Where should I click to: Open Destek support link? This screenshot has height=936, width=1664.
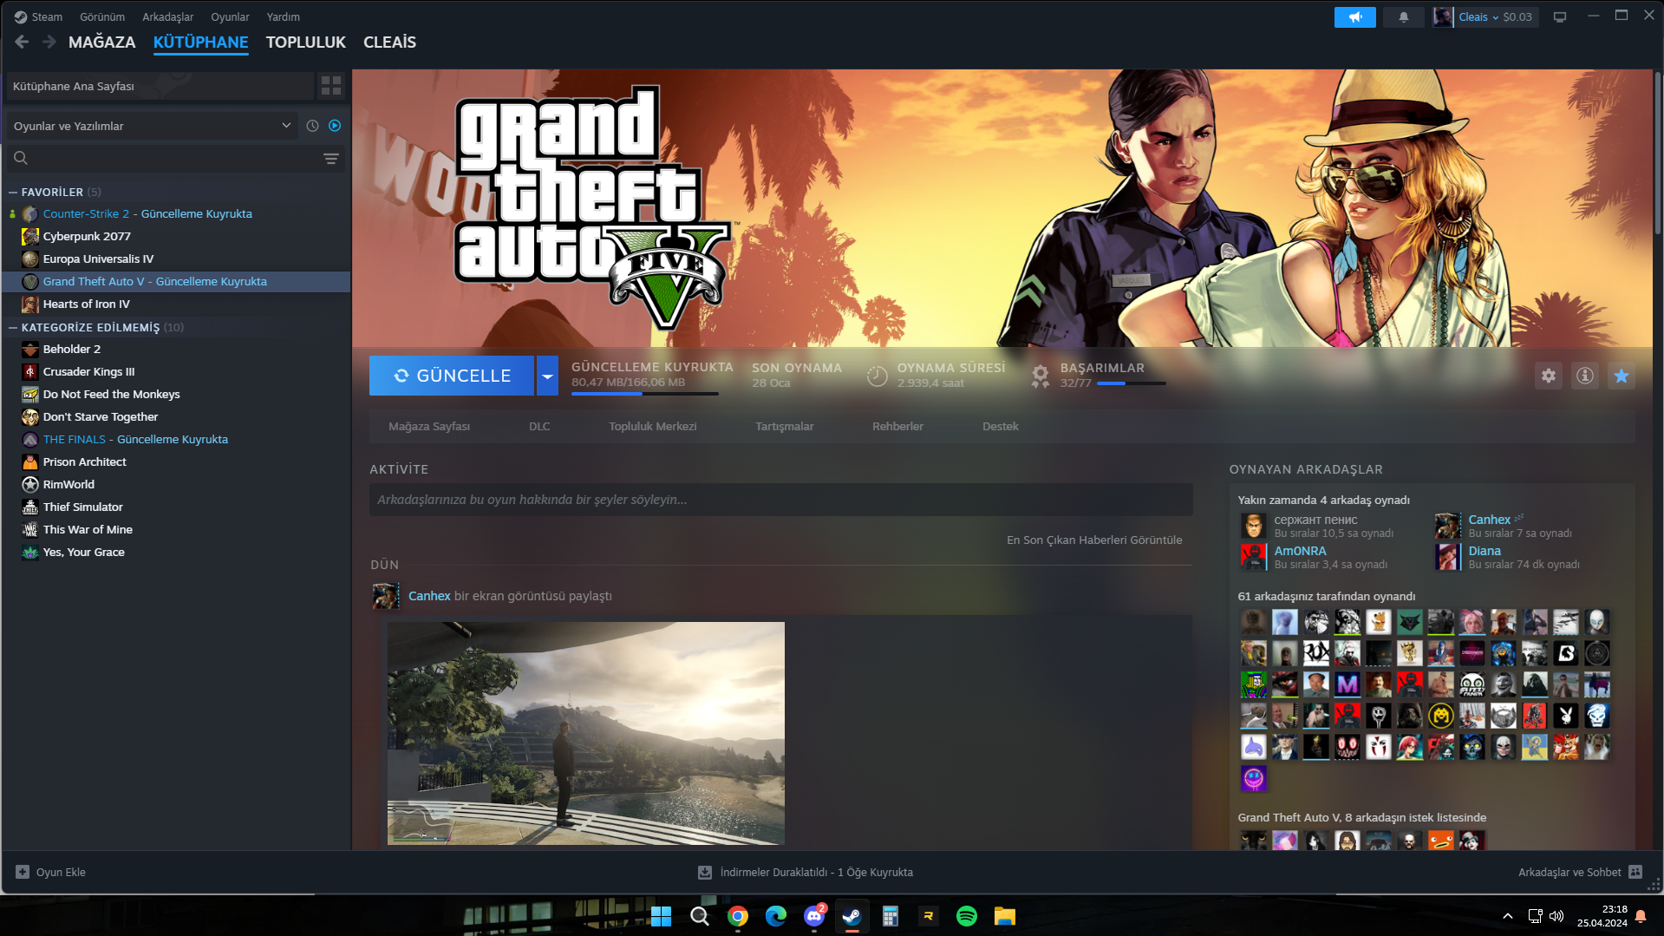point(1000,426)
